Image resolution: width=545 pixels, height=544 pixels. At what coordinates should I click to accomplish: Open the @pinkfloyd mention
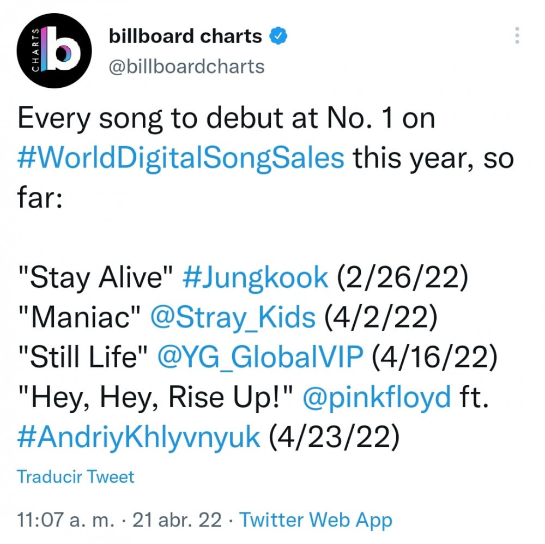(x=377, y=397)
